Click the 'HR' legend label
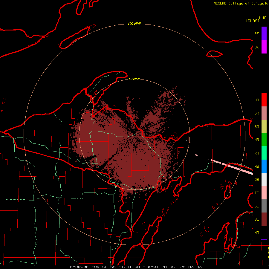Screen dimensions: 269x269 [x=256, y=140]
